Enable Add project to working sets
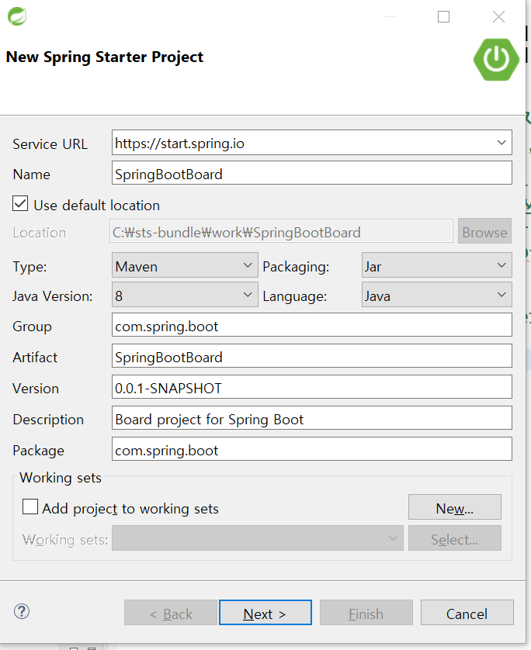This screenshot has height=650, width=531. pyautogui.click(x=29, y=507)
